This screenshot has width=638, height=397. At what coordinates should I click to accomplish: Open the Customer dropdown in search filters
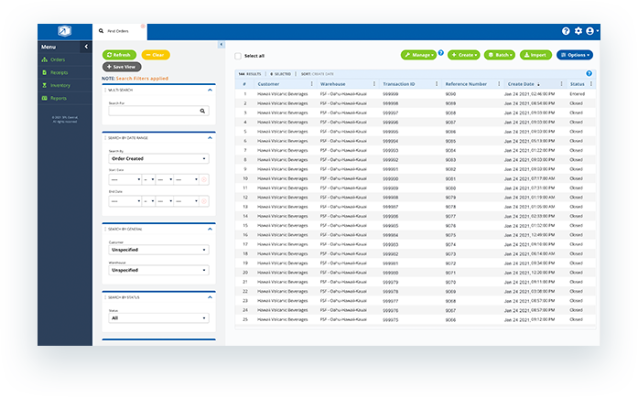pos(157,250)
